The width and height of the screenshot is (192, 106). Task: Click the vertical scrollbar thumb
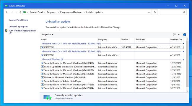(187, 64)
